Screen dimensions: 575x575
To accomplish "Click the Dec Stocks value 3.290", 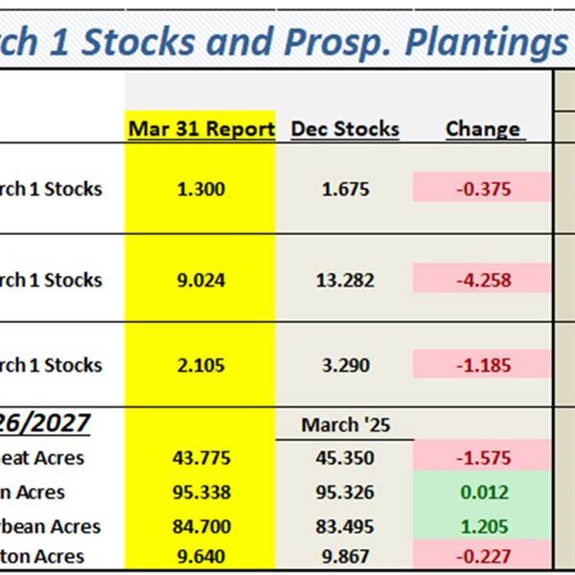I will (345, 365).
